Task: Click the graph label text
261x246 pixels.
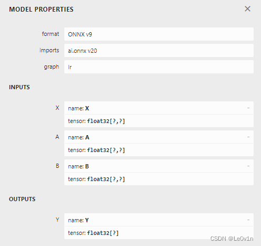Action: tap(51, 67)
